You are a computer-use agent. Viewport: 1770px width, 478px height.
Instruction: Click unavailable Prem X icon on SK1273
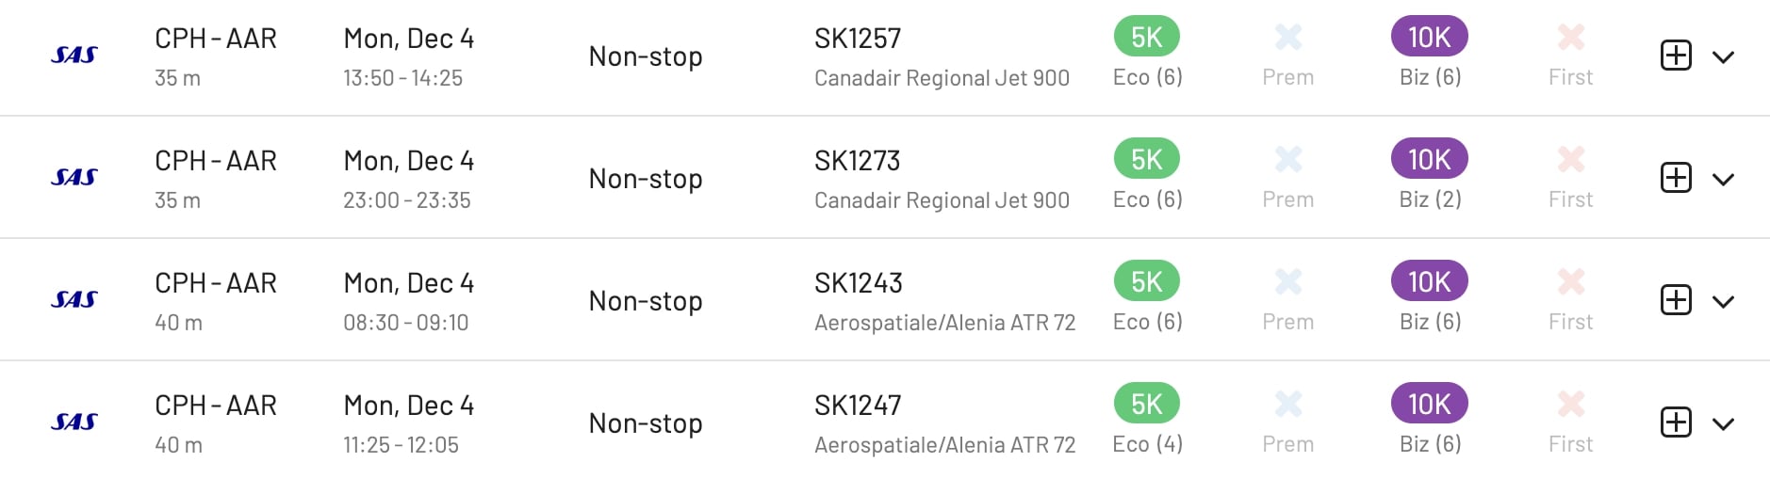pyautogui.click(x=1287, y=159)
